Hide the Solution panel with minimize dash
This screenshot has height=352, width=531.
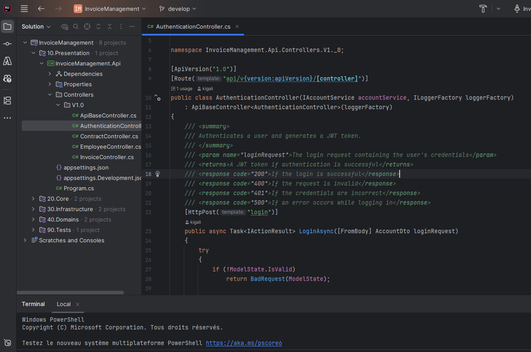132,26
